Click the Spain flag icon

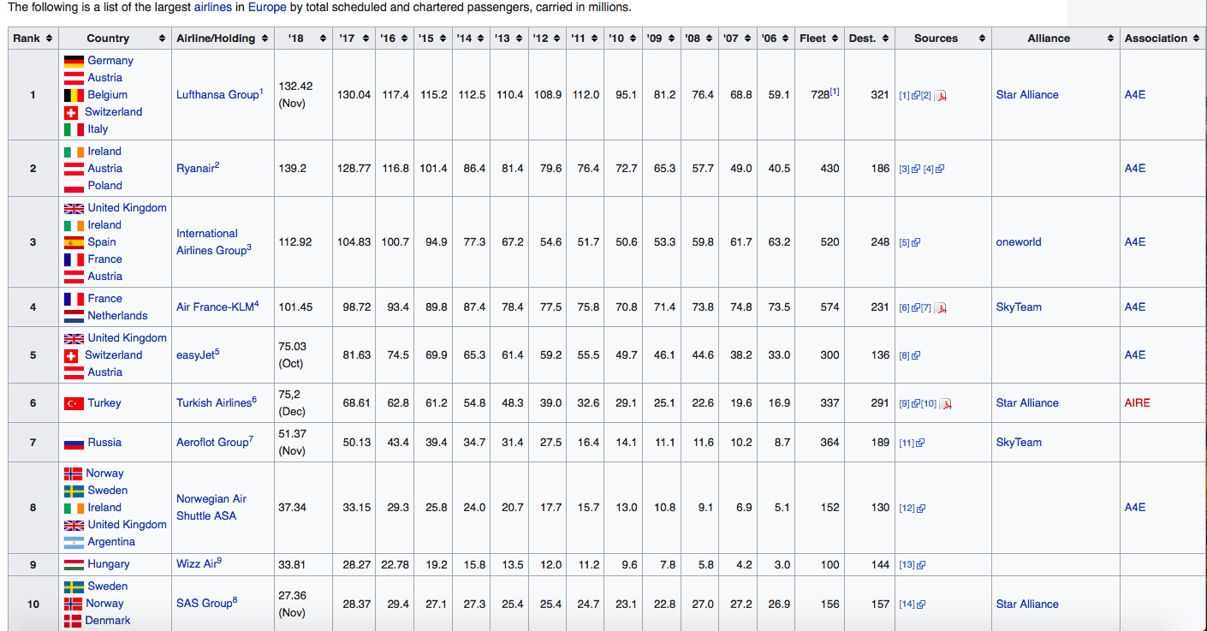click(74, 242)
